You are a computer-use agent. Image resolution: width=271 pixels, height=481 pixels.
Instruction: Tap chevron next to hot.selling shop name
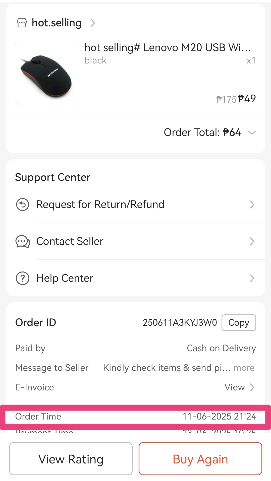[x=93, y=23]
